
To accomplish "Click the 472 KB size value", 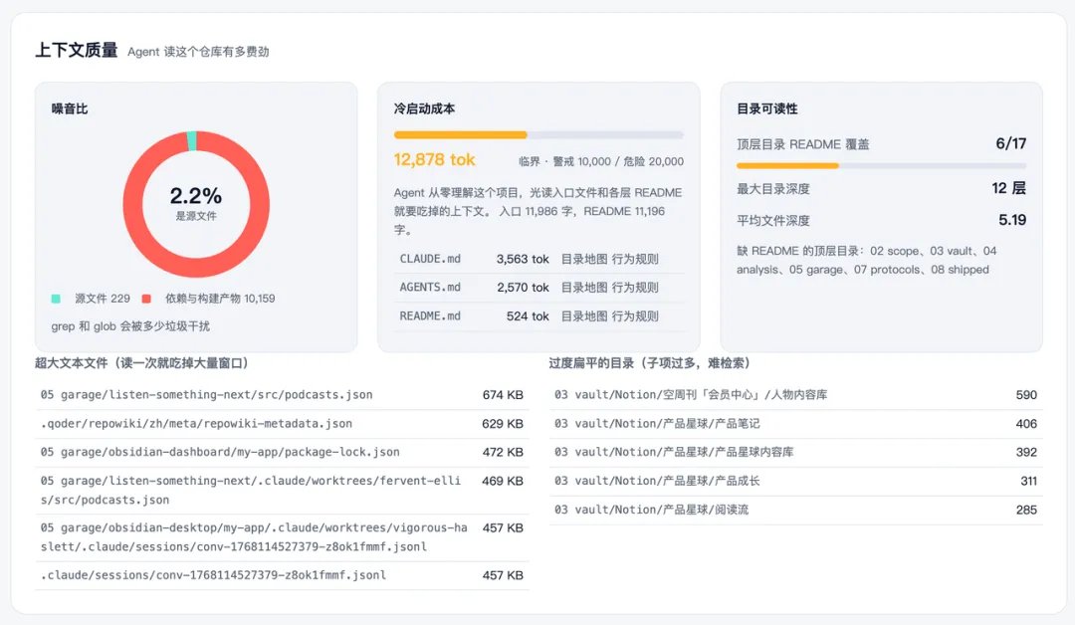I will [503, 453].
